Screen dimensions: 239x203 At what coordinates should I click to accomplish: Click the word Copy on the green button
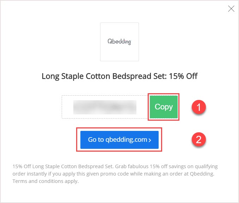164,107
